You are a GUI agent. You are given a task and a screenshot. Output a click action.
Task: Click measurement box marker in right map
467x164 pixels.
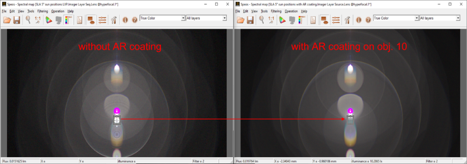[350, 120]
